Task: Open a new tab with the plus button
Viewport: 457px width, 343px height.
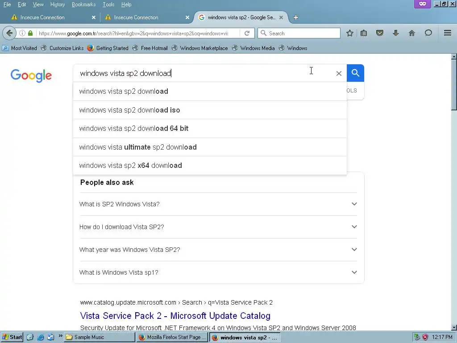Action: point(296,17)
